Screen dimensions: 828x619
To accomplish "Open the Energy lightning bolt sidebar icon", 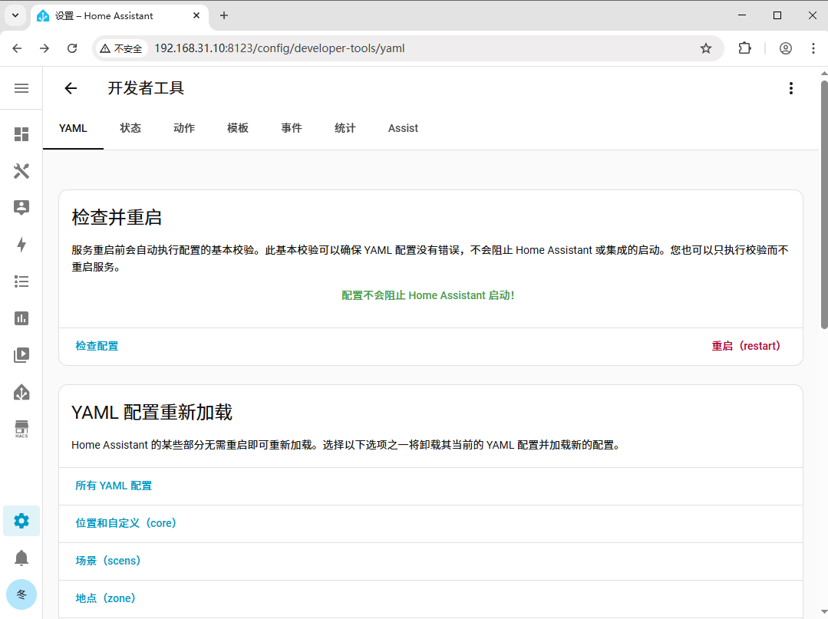I will (21, 245).
